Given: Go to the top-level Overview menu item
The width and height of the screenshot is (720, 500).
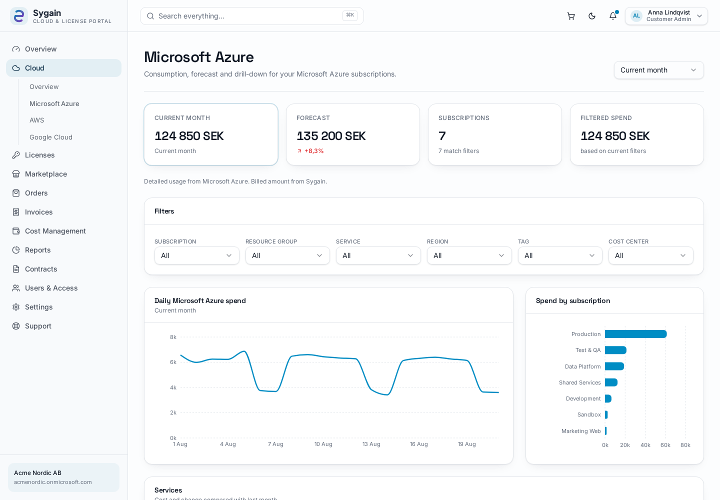Looking at the screenshot, I should [63, 49].
